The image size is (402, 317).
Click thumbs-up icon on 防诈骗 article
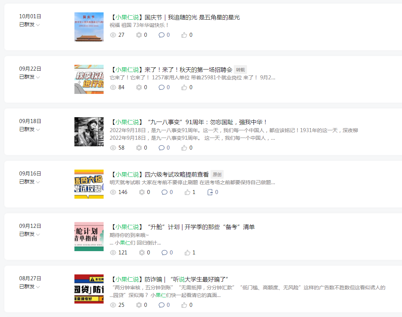click(184, 305)
